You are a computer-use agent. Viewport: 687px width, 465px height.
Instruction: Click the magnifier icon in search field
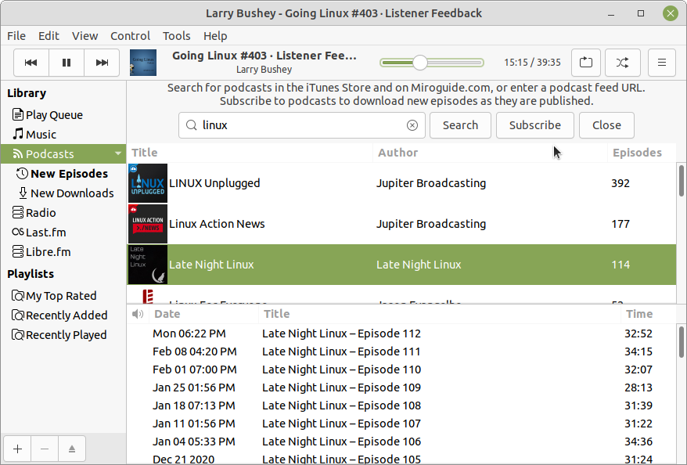click(191, 125)
